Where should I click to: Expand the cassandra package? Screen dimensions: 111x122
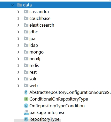18,12
